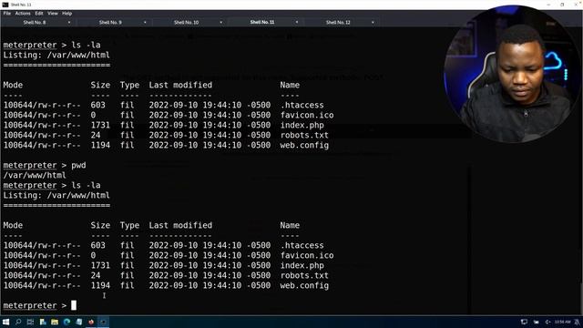Click the terminal app icon in title bar
583x328 pixels.
coord(5,5)
